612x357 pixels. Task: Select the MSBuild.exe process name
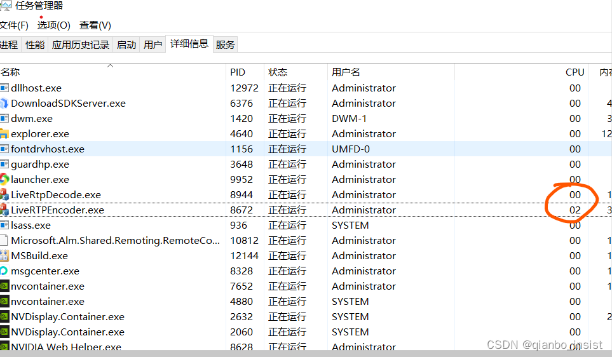(39, 255)
